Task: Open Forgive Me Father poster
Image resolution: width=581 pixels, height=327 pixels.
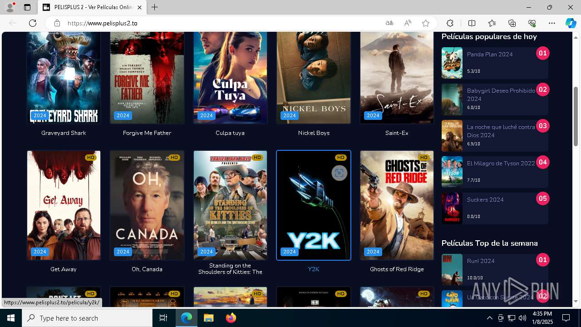Action: [147, 78]
